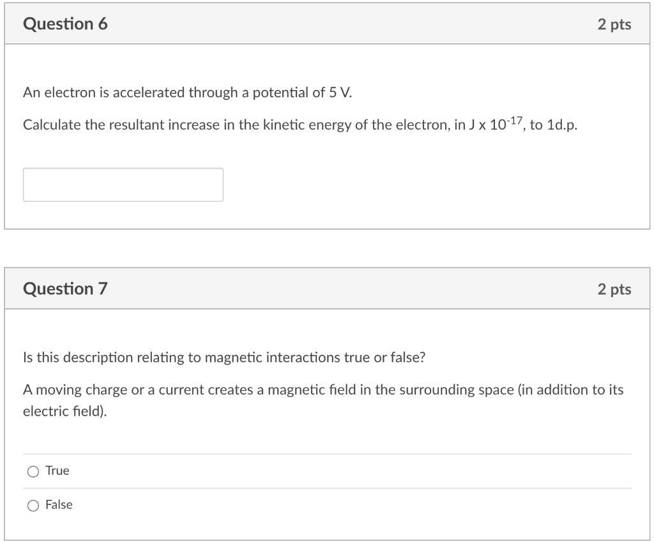Click the "1d.p." text in Question 6
The image size is (654, 542).
(562, 125)
